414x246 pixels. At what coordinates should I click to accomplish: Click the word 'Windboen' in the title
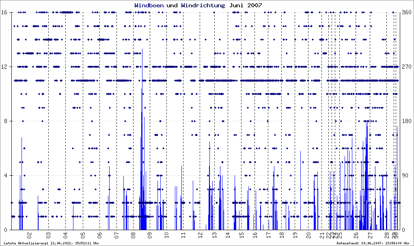tap(149, 5)
